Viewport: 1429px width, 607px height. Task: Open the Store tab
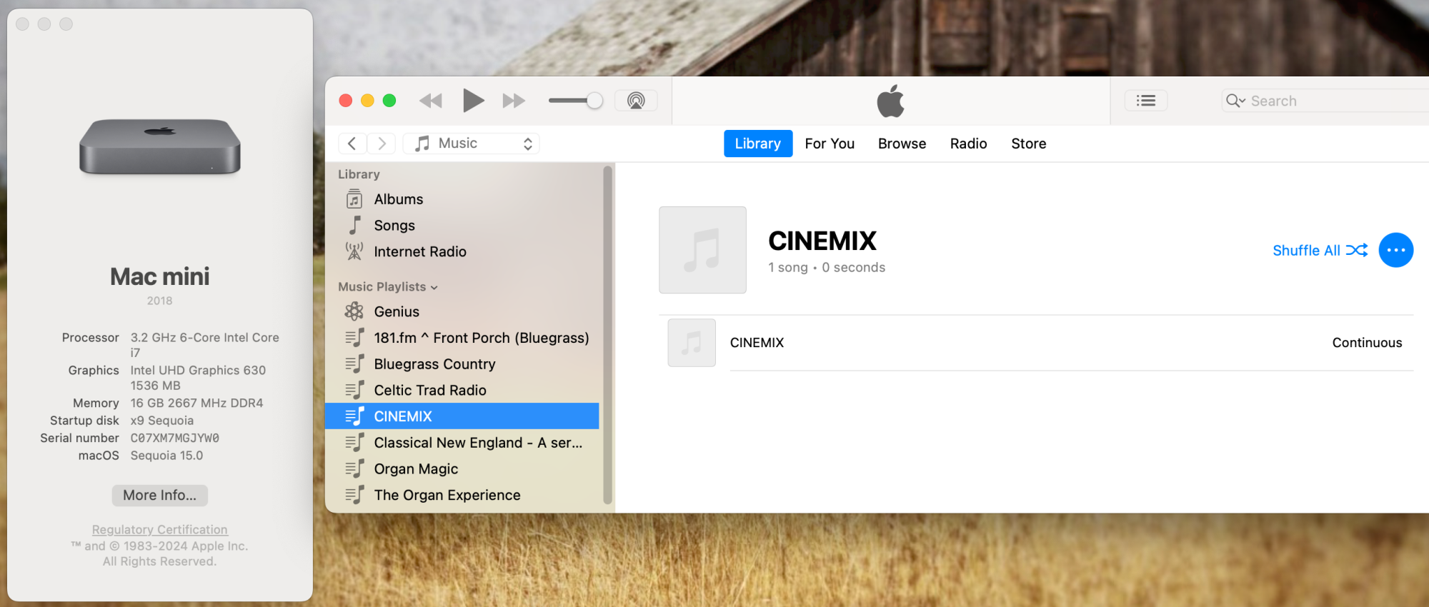pyautogui.click(x=1029, y=144)
